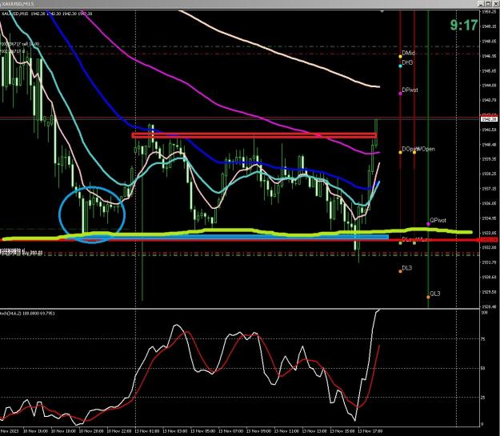Click the 13 Nov 09:00 time axis label
Image resolution: width=500 pixels, height=436 pixels.
click(x=258, y=431)
